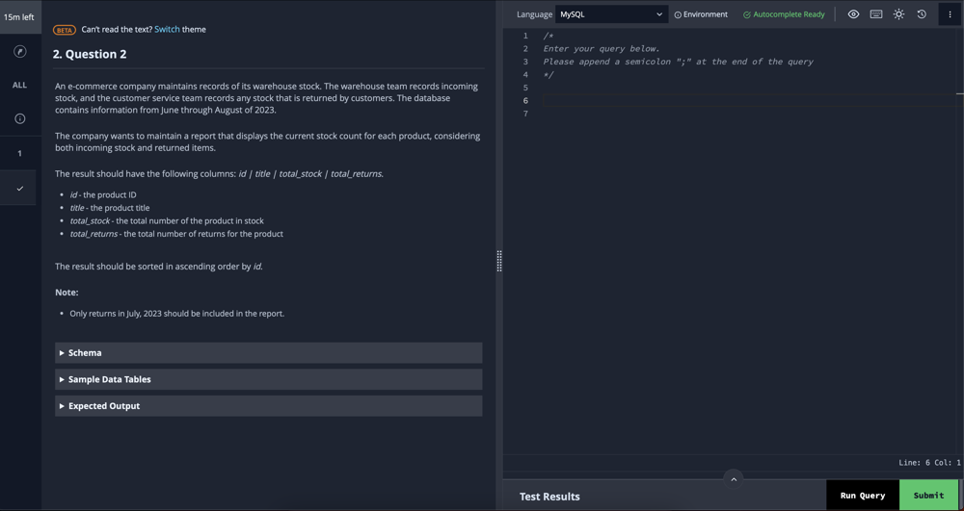Open keyboard shortcuts icon
Screen dimensions: 964x511
[876, 14]
